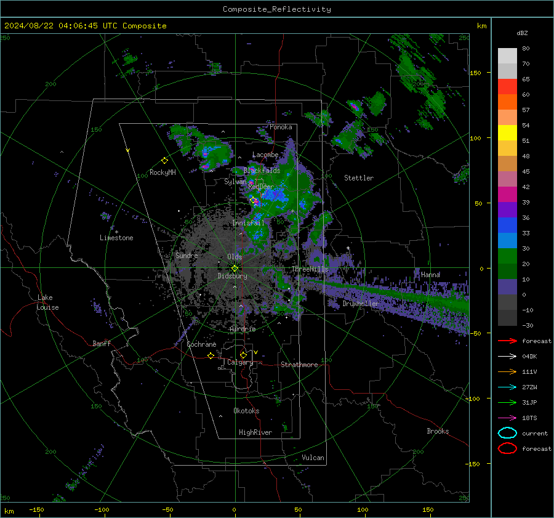
Task: Click the Drumheller city label
Action: click(x=361, y=304)
